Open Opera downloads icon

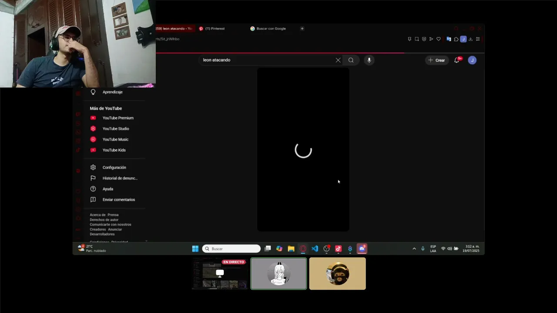[470, 39]
